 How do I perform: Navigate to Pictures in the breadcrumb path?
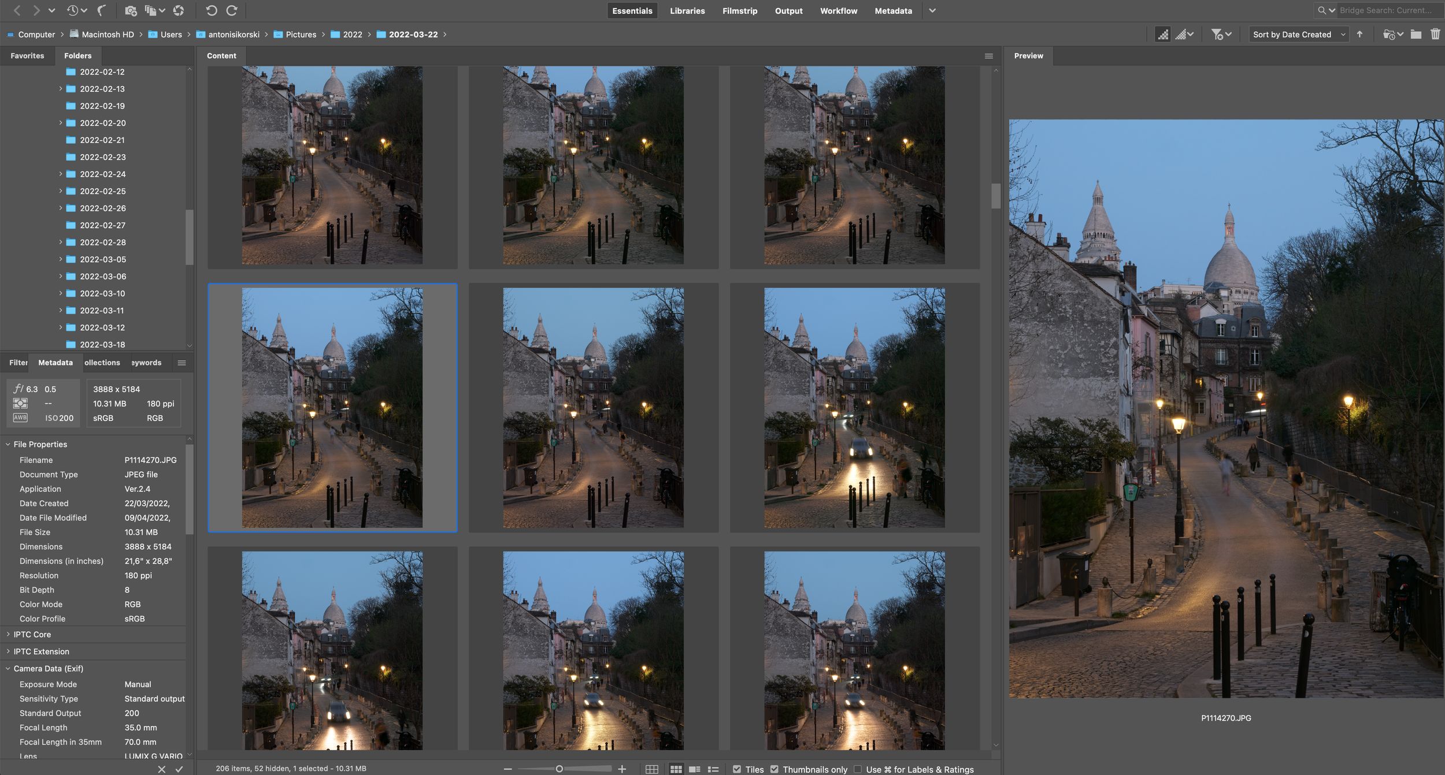point(301,35)
